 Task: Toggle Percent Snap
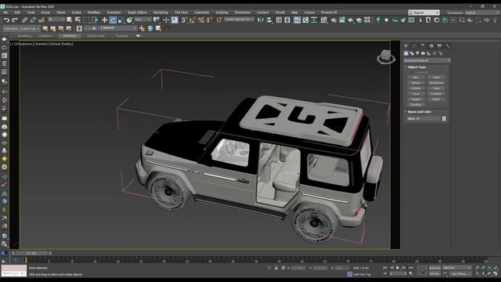coord(201,20)
